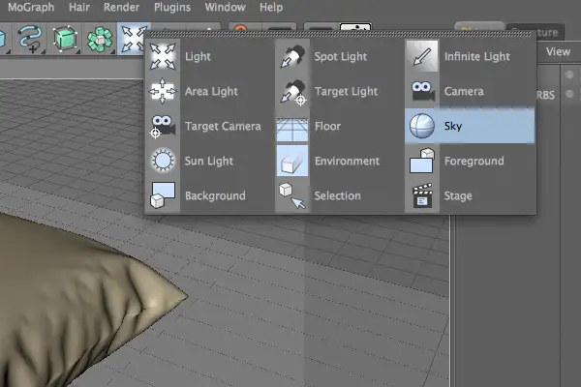Image resolution: width=581 pixels, height=387 pixels.
Task: Expand the spline pen tool dropdown
Action: click(x=31, y=39)
